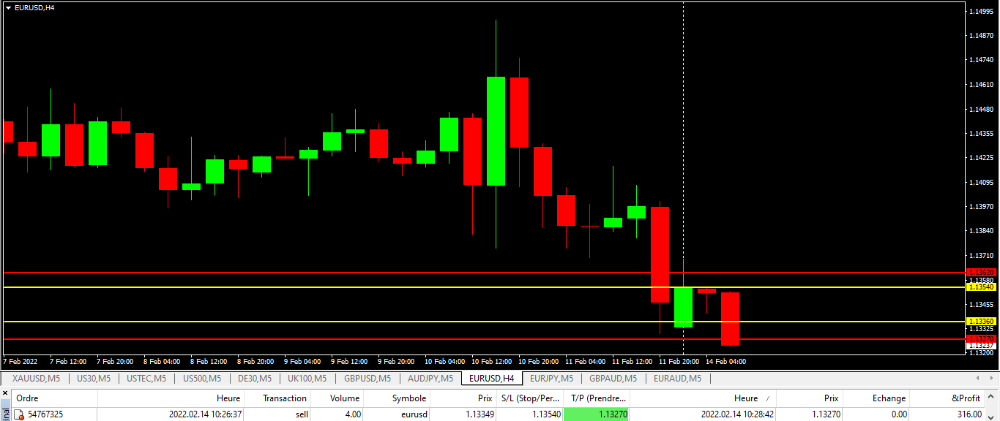Open the EURAUD,M5 chart tab

pos(677,379)
